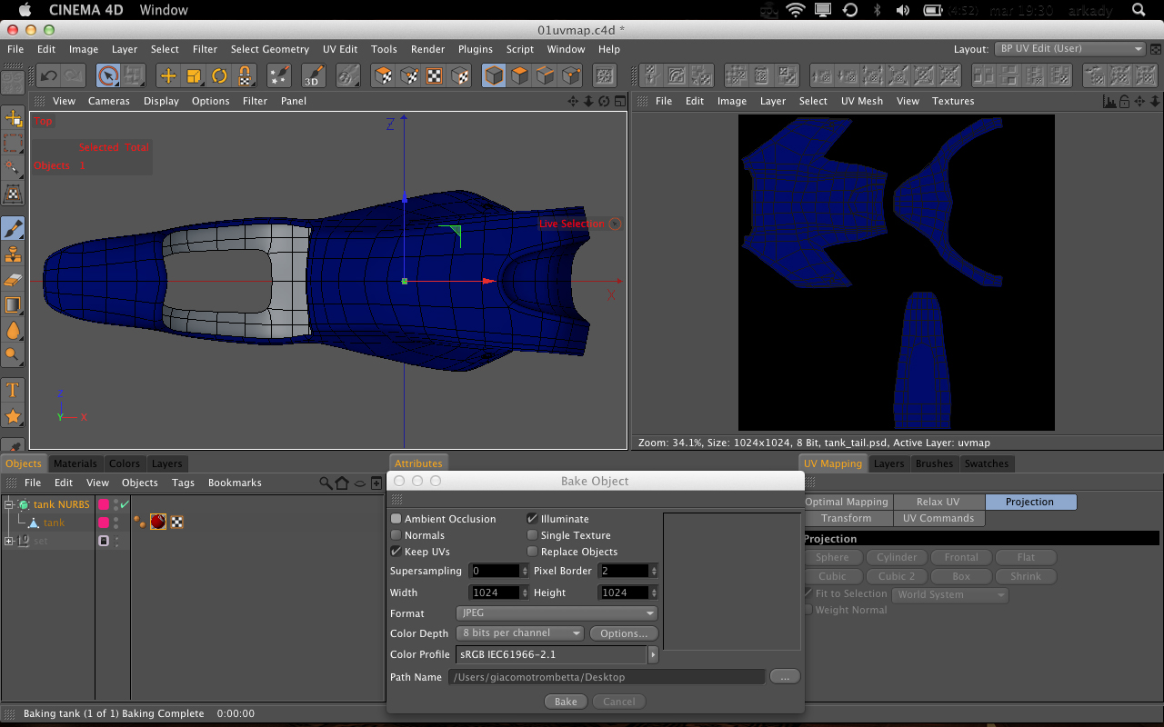Open the Format dropdown showing JPEG
Screen dimensions: 1164x727
pos(557,613)
